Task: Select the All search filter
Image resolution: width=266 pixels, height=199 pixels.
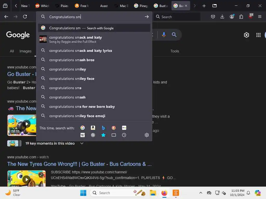Action: coord(12,51)
